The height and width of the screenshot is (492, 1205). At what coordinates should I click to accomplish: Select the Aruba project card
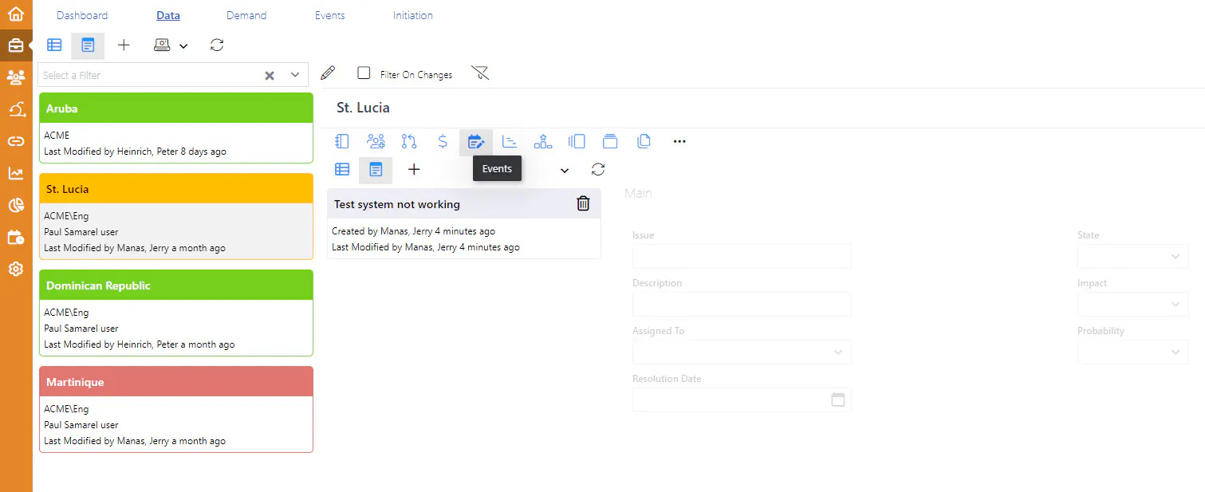pos(176,128)
